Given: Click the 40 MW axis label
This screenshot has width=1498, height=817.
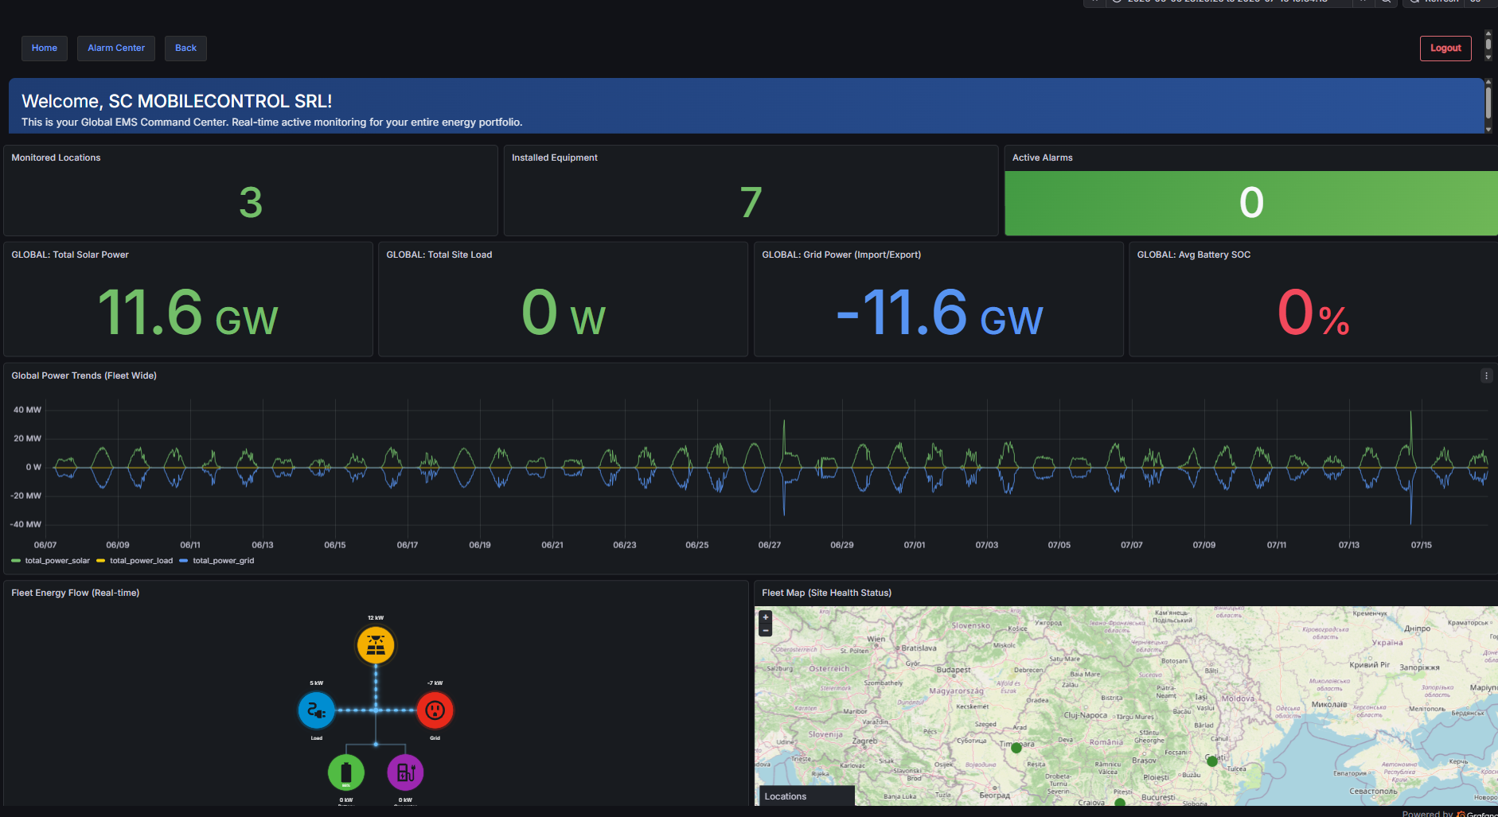Looking at the screenshot, I should pos(27,410).
